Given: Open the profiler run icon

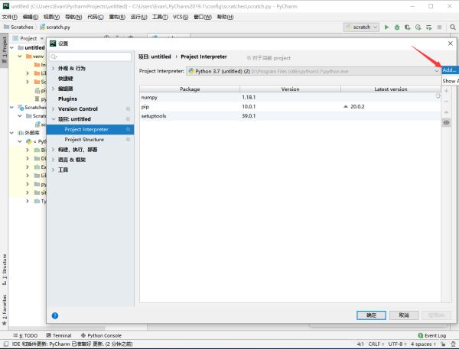Looking at the screenshot, I should pos(418,27).
